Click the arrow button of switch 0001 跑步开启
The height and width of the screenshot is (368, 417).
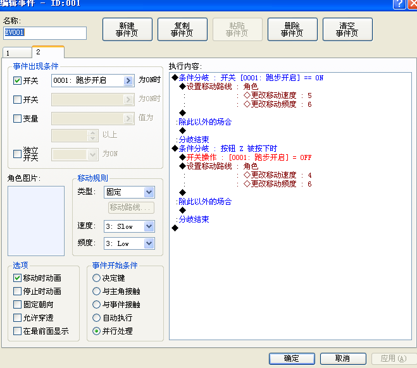pyautogui.click(x=128, y=80)
